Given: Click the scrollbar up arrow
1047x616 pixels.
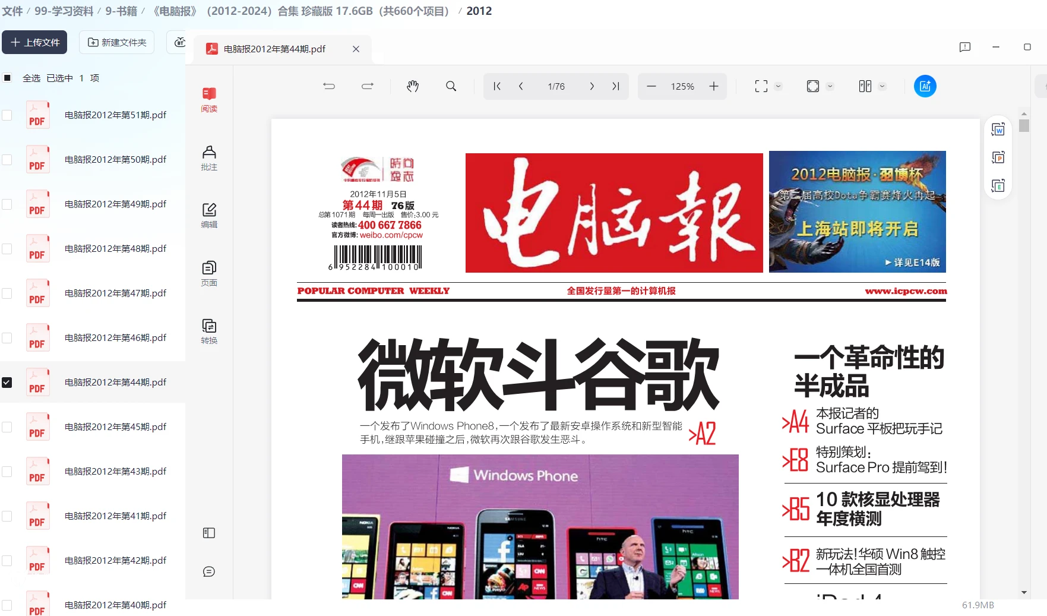Looking at the screenshot, I should tap(1024, 113).
